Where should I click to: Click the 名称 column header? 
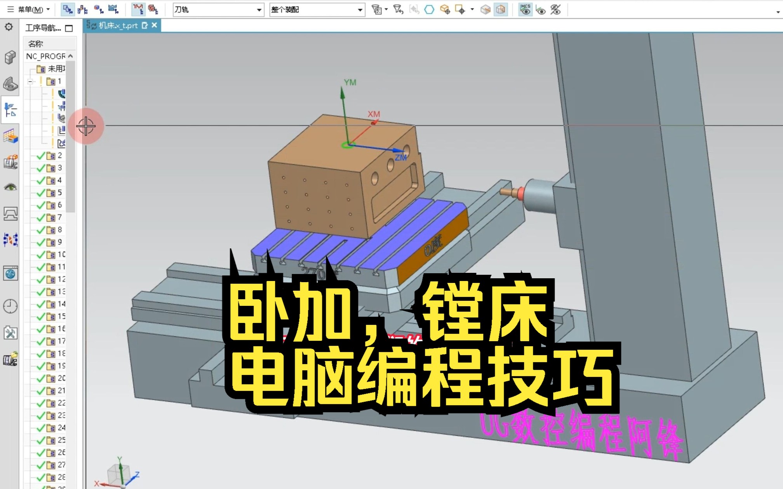tap(36, 44)
